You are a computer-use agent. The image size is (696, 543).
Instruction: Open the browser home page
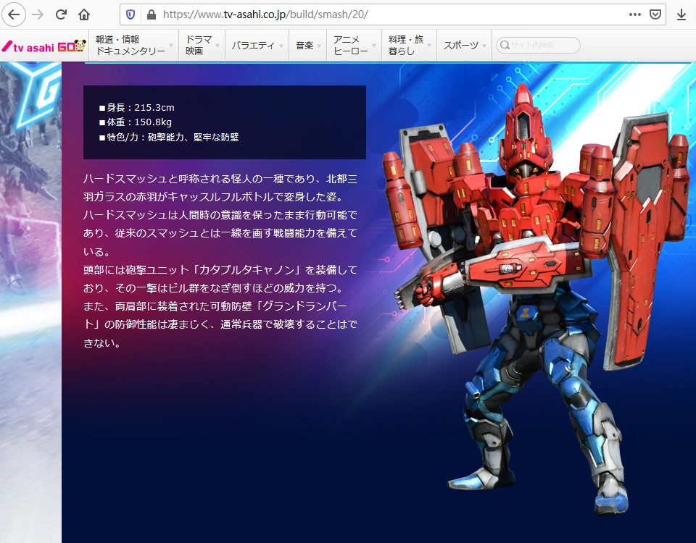84,14
